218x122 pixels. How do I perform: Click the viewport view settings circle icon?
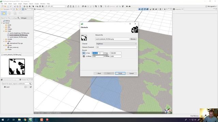point(160,9)
